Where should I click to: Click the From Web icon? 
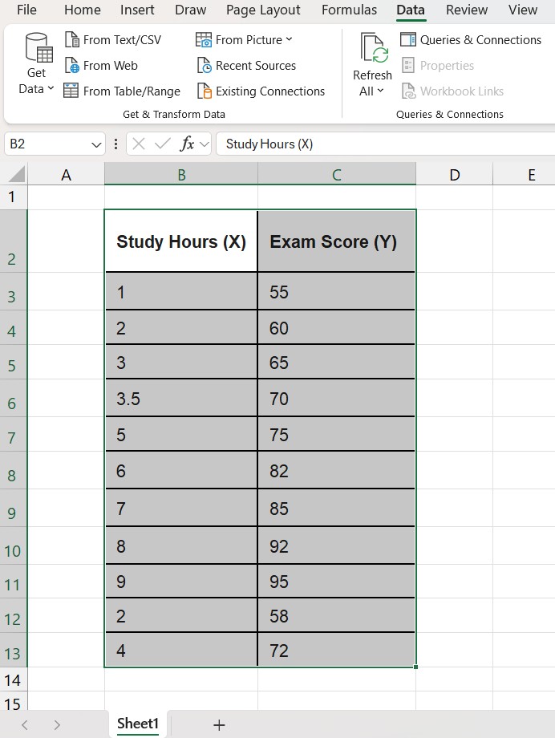[71, 66]
